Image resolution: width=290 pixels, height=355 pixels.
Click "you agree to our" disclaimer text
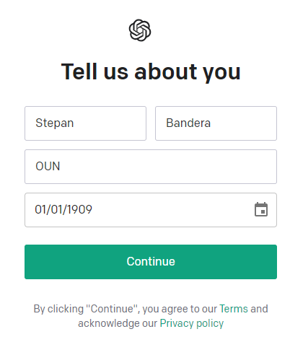pyautogui.click(x=180, y=309)
